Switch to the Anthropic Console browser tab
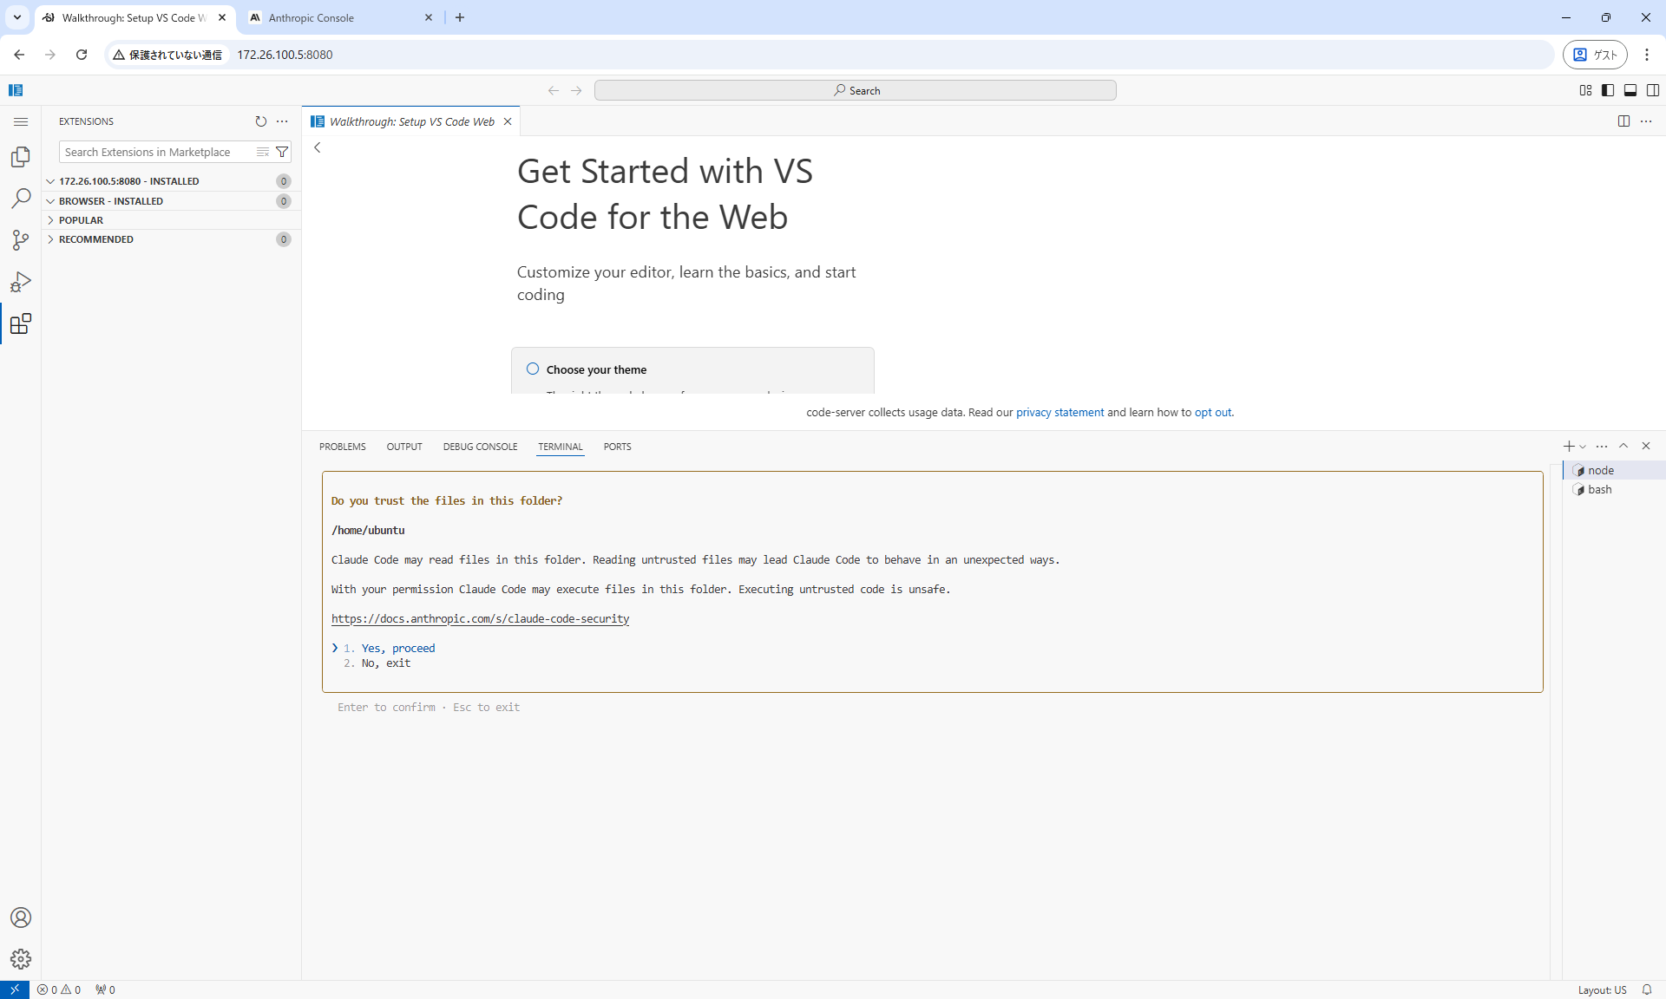The height and width of the screenshot is (999, 1666). pyautogui.click(x=340, y=17)
